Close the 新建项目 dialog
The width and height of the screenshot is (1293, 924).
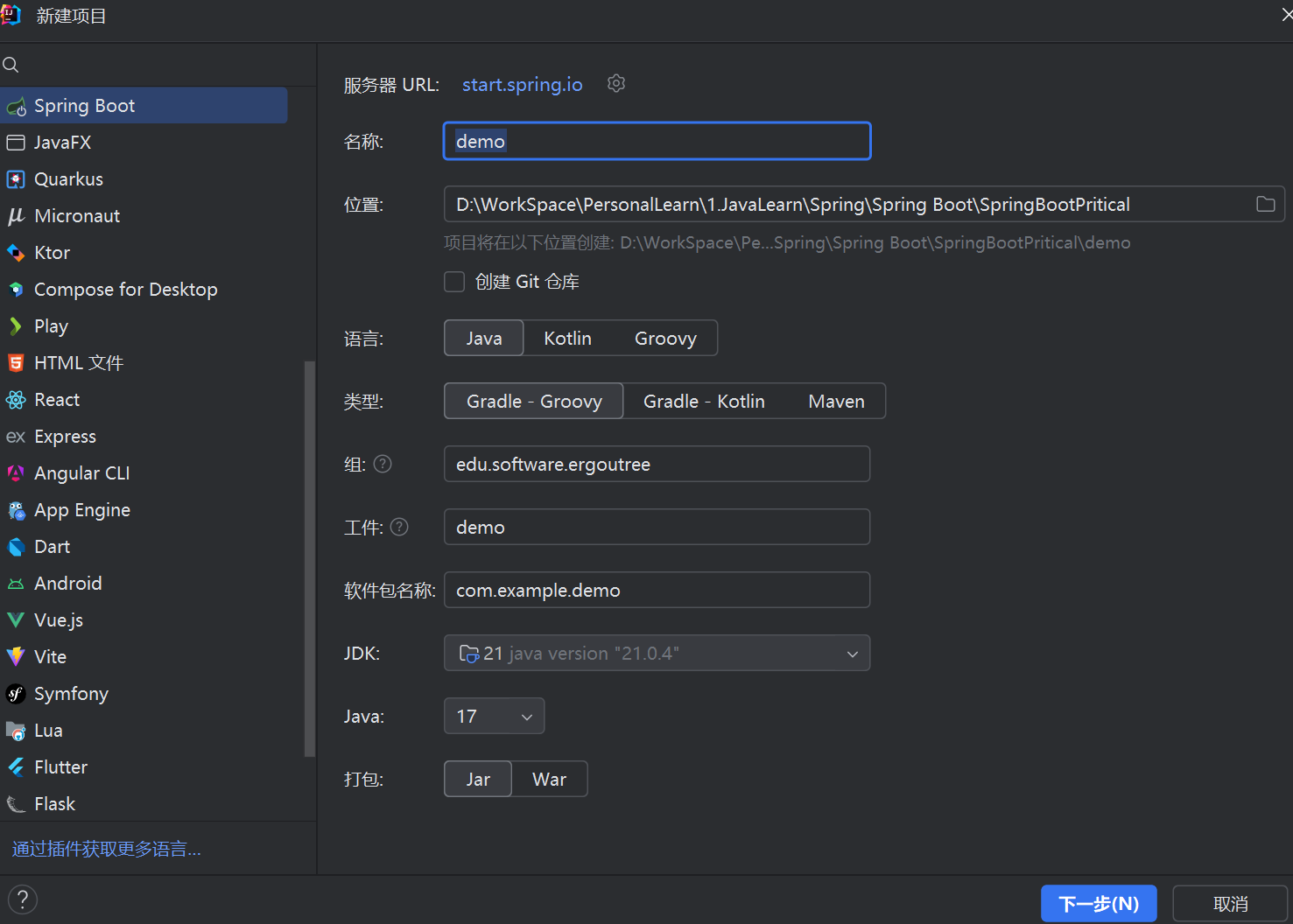coord(1286,15)
